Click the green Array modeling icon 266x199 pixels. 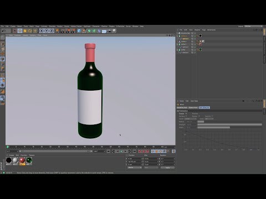coord(94,31)
